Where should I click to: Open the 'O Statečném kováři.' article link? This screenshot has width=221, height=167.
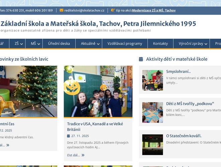(x=184, y=136)
